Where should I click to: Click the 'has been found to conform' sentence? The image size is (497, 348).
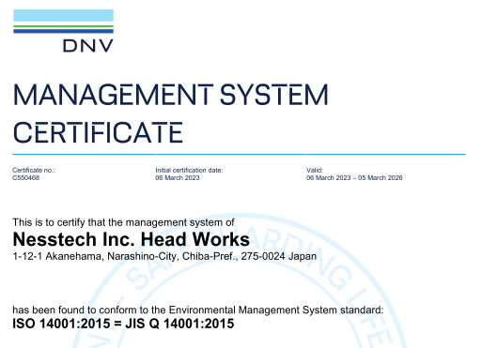[198, 310]
